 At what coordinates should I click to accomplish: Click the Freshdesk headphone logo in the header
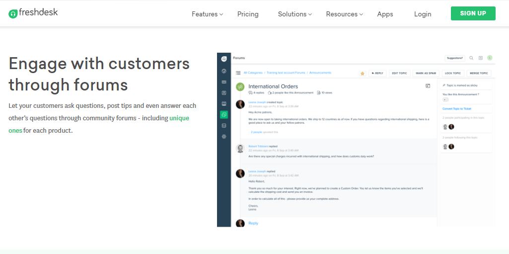click(x=13, y=14)
